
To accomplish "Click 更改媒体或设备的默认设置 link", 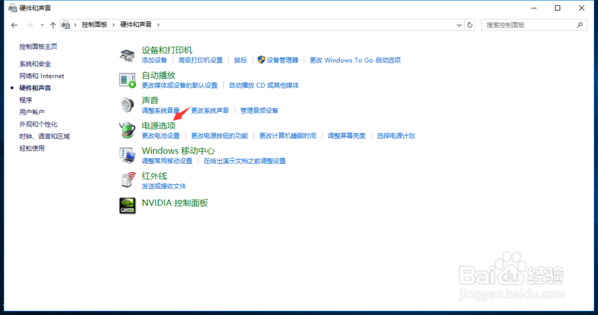I will pos(179,85).
